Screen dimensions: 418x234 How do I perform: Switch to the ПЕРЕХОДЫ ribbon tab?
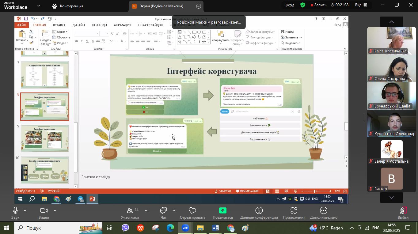click(x=99, y=25)
